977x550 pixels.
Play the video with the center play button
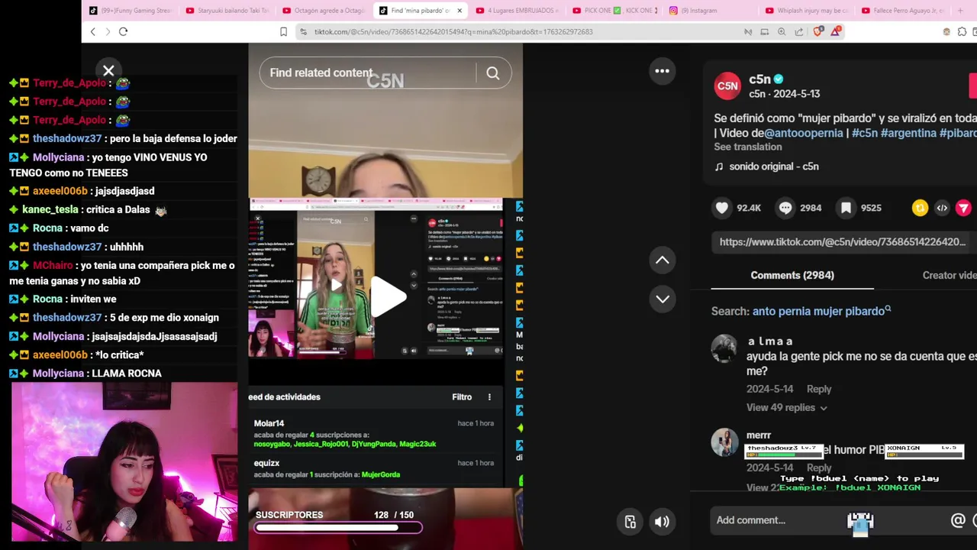pyautogui.click(x=388, y=296)
